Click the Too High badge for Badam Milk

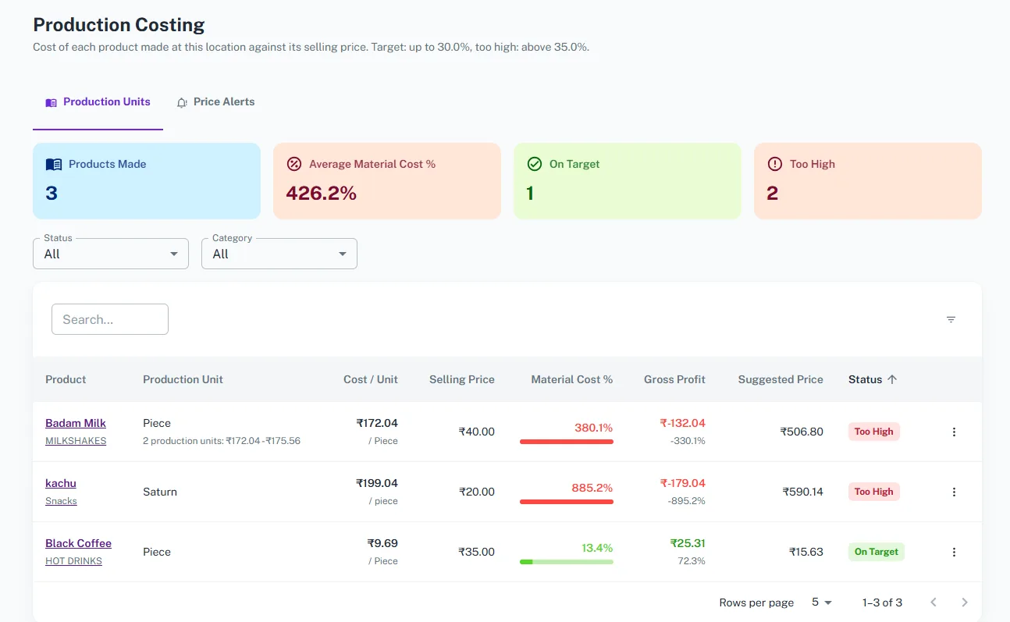coord(874,432)
